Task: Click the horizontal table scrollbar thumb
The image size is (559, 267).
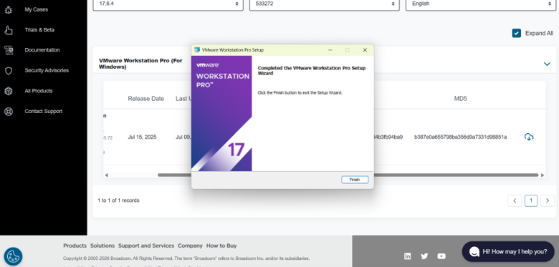Action: (348, 175)
